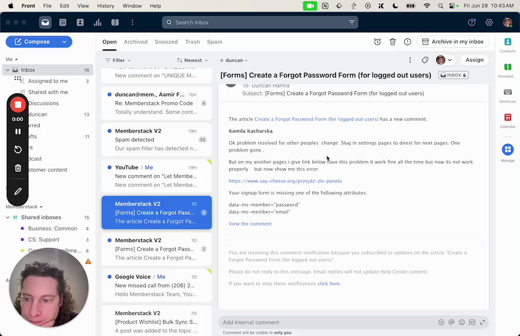Click the Assign button
The height and width of the screenshot is (336, 520).
[x=474, y=60]
